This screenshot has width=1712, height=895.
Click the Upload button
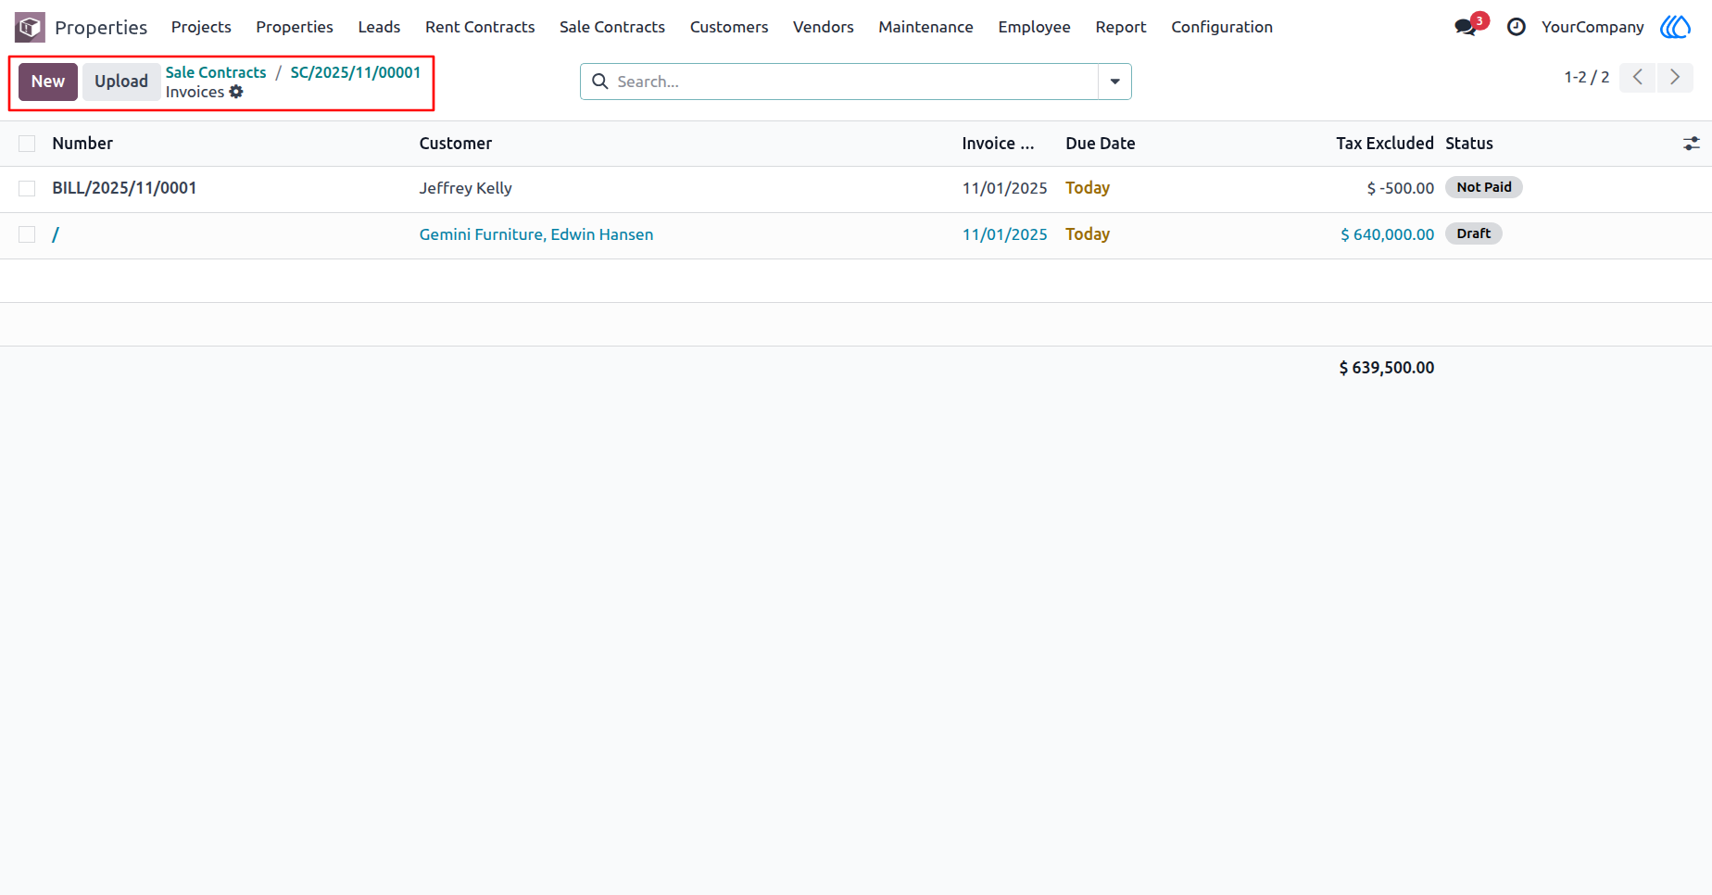(121, 82)
